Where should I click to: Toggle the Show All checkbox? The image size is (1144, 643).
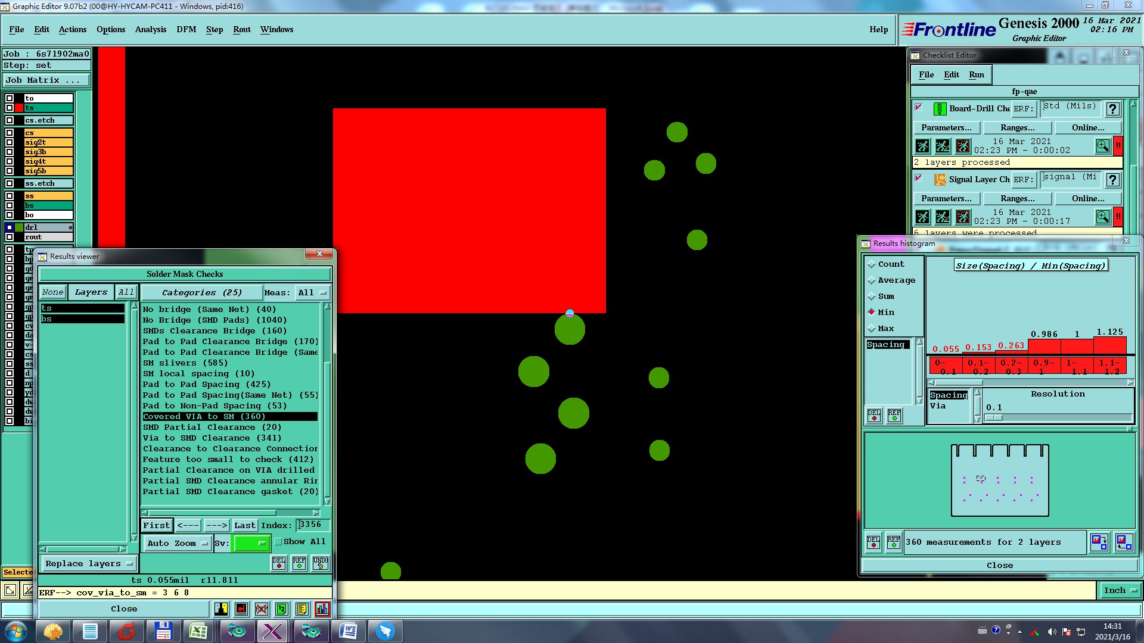point(278,542)
